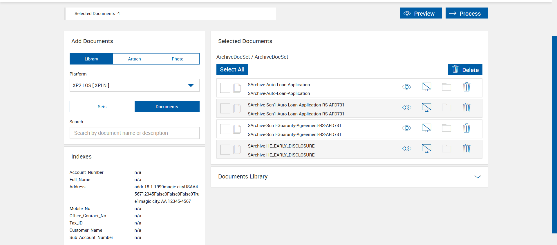Open the Platform dropdown
Screen dimensions: 557x245
point(134,85)
